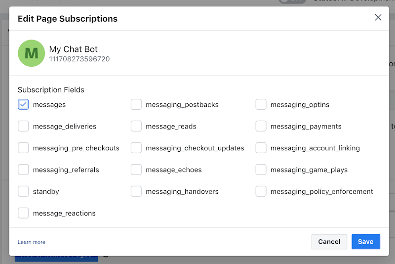Enable messaging_pre_checkouts subscription

tap(23, 148)
